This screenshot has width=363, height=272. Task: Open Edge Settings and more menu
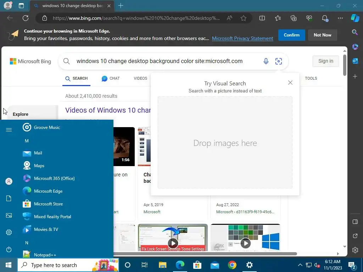340,18
